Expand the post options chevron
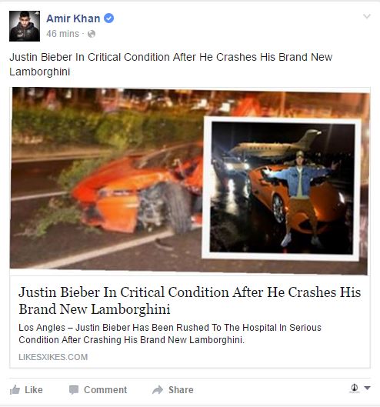Viewport: 380px width, 407px height. click(366, 17)
